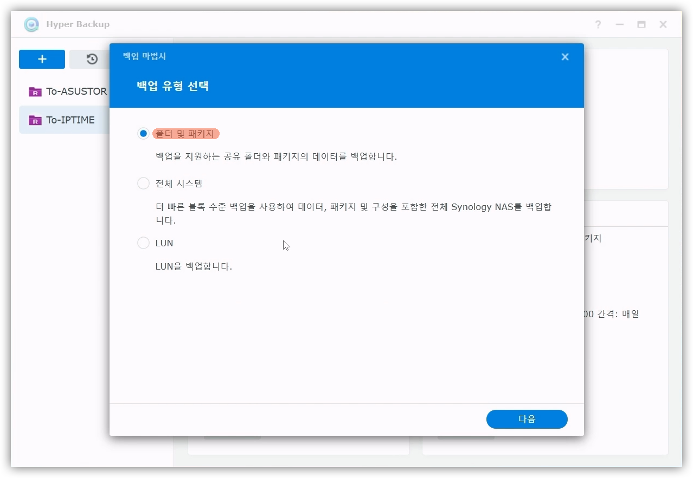Screen dimensions: 693x478
Task: Choose the LUN radio button
Action: [143, 243]
